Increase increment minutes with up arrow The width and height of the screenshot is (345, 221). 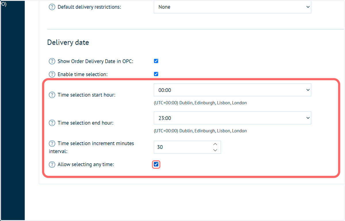pos(215,144)
